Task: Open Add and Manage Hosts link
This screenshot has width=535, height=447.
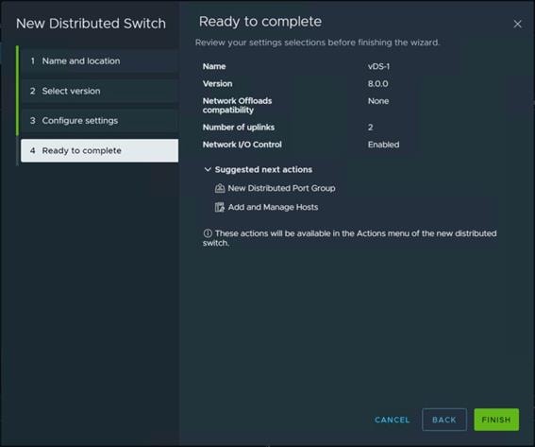Action: point(273,207)
